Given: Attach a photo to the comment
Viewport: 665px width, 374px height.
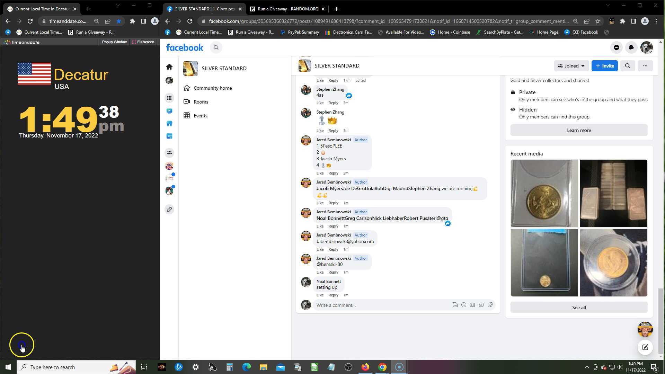Looking at the screenshot, I should [472, 305].
